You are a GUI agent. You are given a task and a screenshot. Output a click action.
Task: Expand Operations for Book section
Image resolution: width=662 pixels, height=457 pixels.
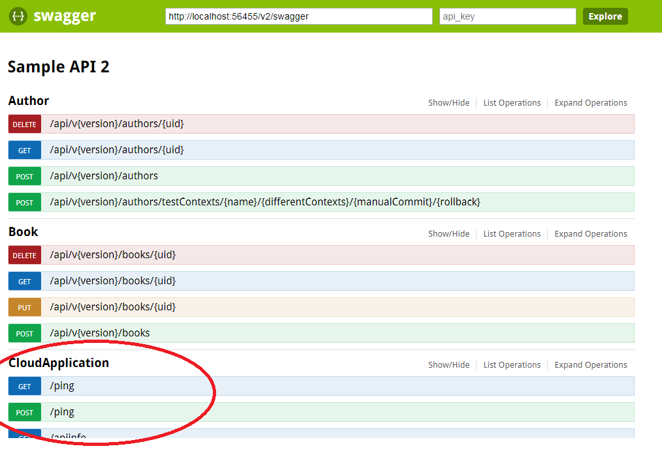click(x=591, y=234)
